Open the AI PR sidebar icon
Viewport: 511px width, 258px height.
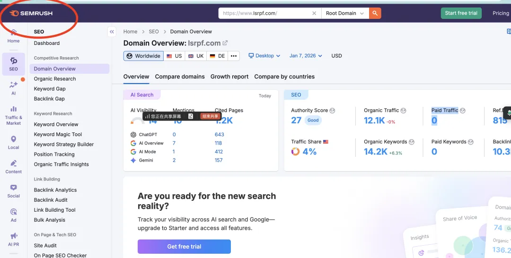[13, 240]
